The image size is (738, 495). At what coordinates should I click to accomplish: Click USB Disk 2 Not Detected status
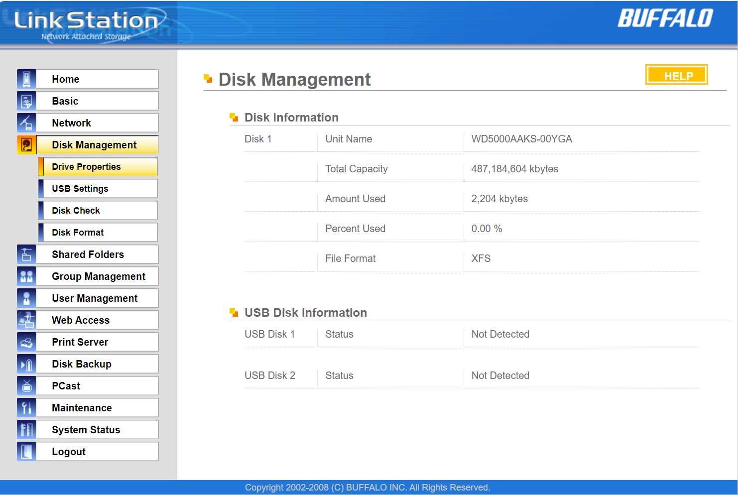point(500,375)
